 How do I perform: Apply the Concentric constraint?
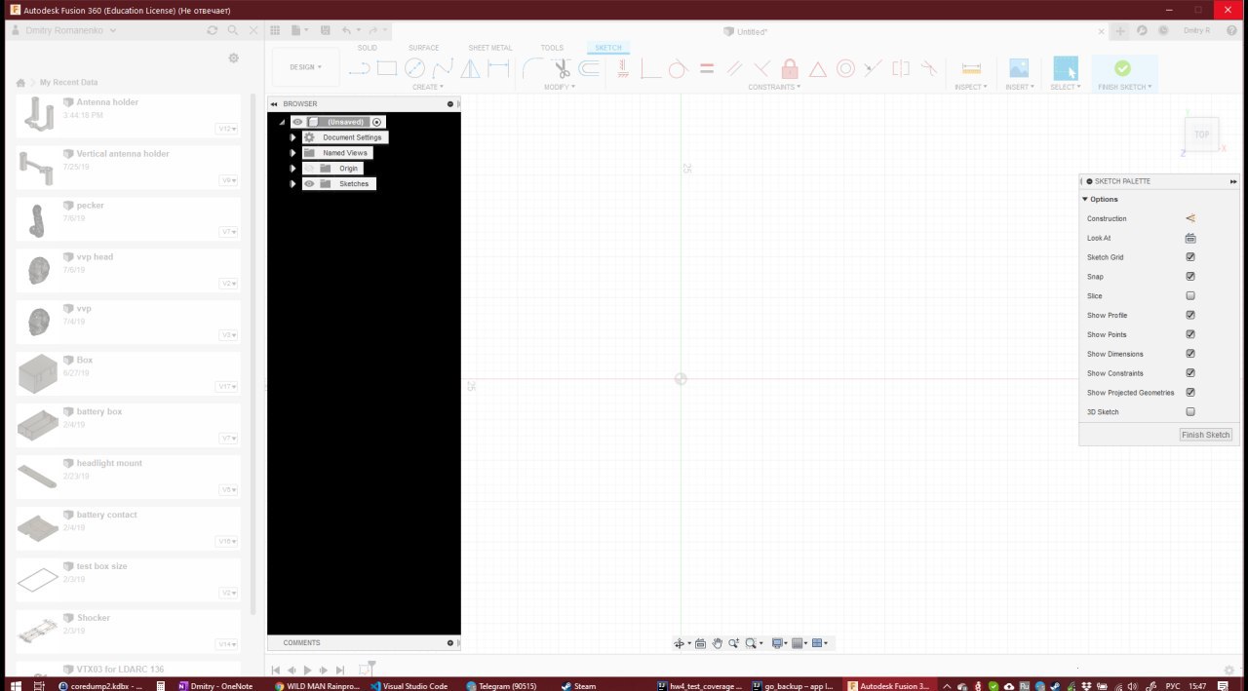tap(845, 68)
